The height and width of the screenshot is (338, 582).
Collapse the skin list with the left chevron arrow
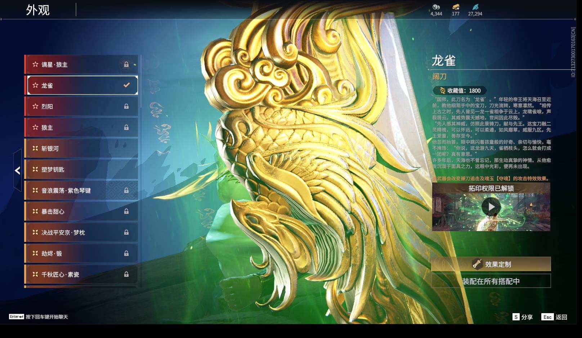pos(17,170)
